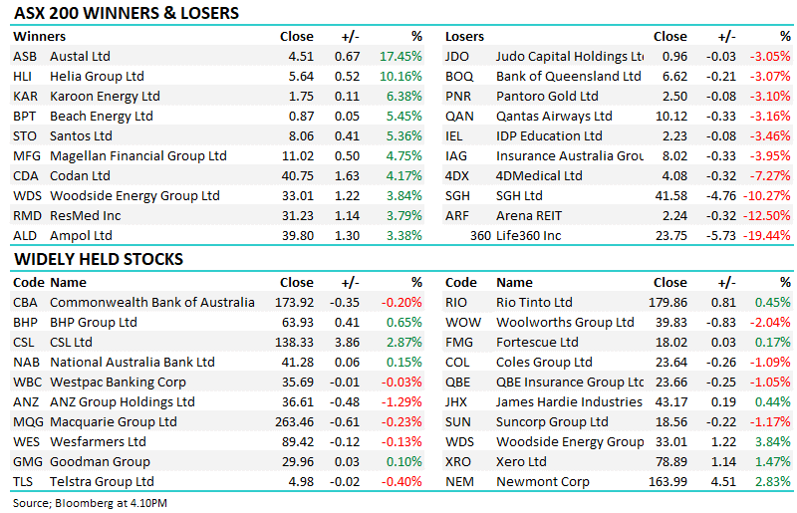
Task: Click the Winners column header
Action: (39, 37)
